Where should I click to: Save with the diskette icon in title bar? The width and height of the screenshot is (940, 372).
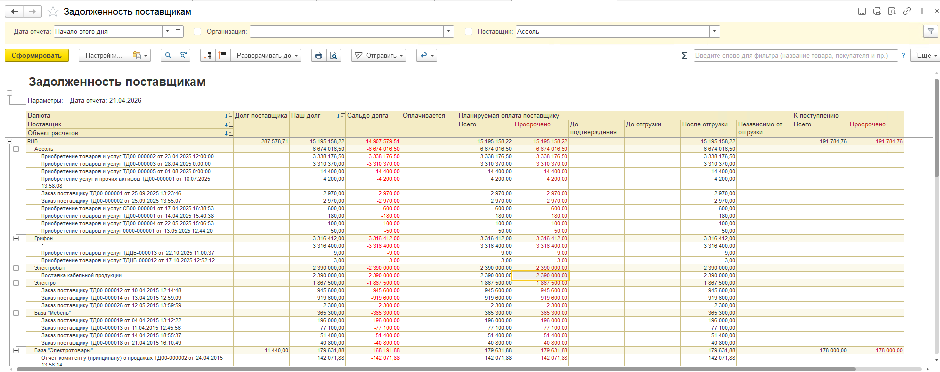tap(862, 11)
